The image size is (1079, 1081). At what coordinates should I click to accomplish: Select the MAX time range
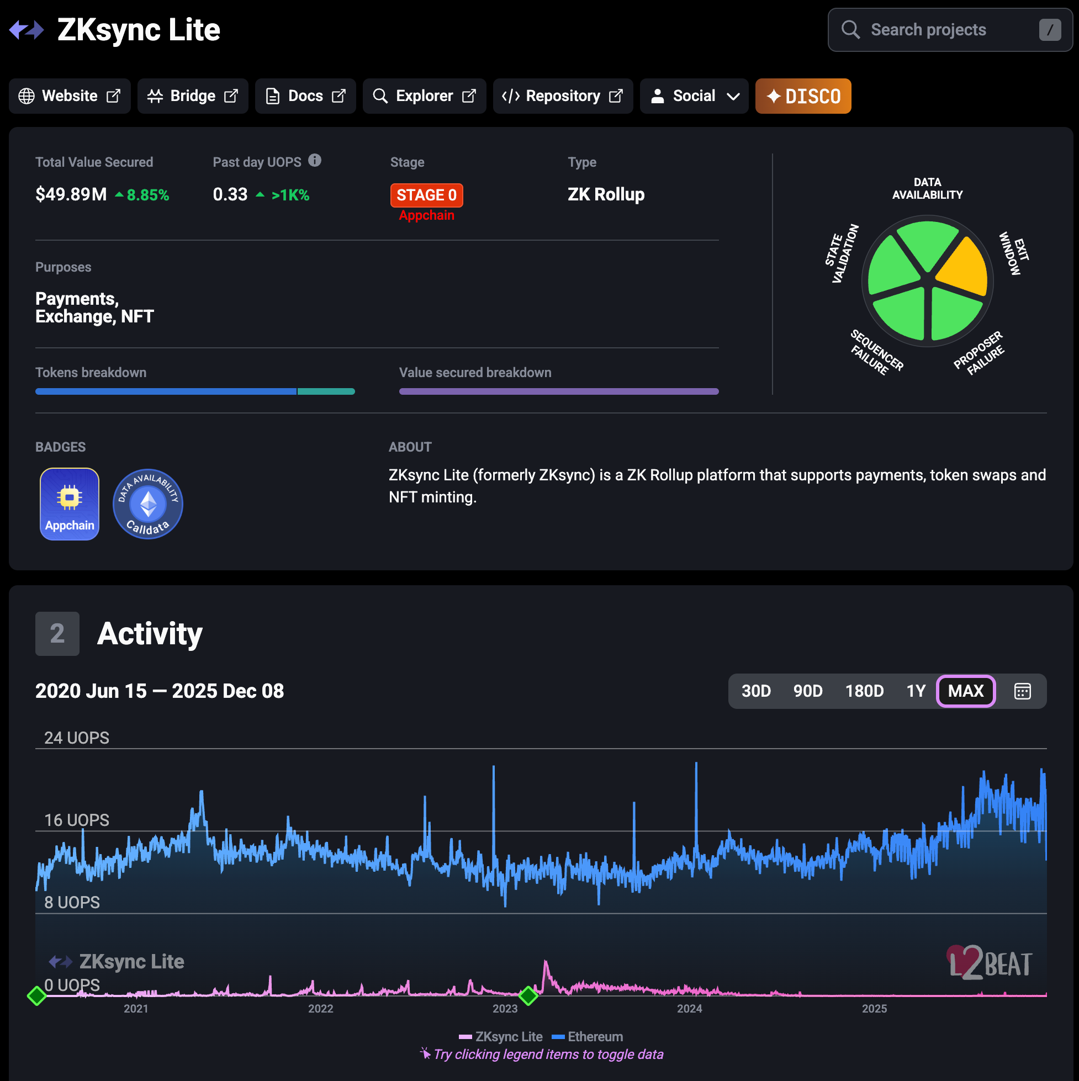click(x=965, y=691)
